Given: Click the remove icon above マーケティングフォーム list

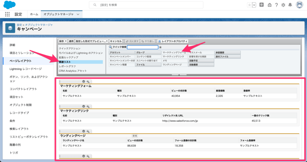Looking at the screenshot, I should [x=84, y=82].
